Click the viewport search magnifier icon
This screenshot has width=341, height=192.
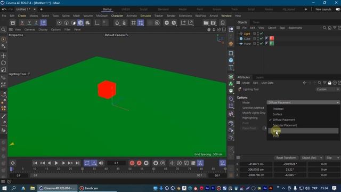[4, 30]
